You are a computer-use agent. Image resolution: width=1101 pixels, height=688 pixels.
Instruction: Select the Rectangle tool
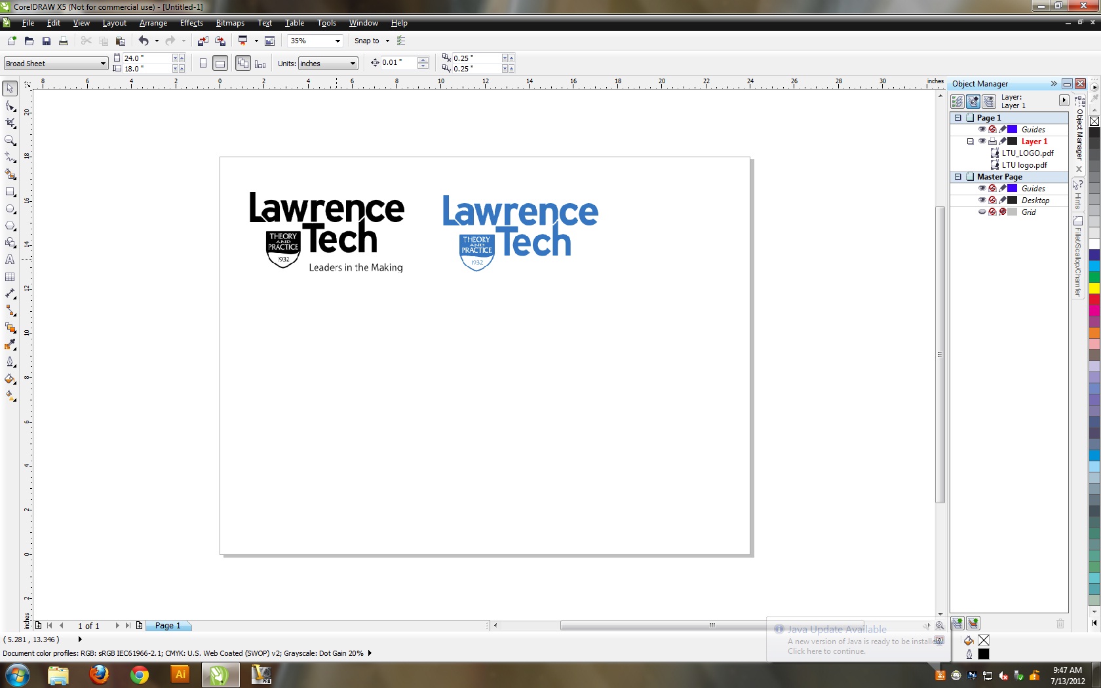tap(10, 192)
